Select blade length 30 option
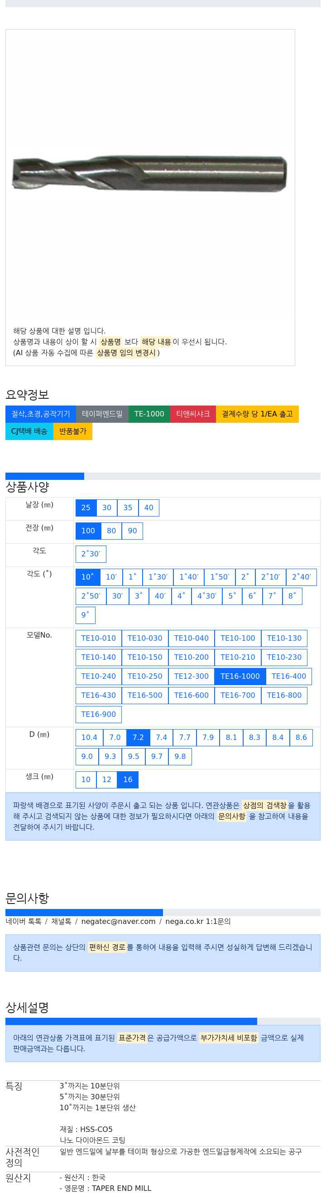Viewport: 326px width, 1194px height. point(106,508)
